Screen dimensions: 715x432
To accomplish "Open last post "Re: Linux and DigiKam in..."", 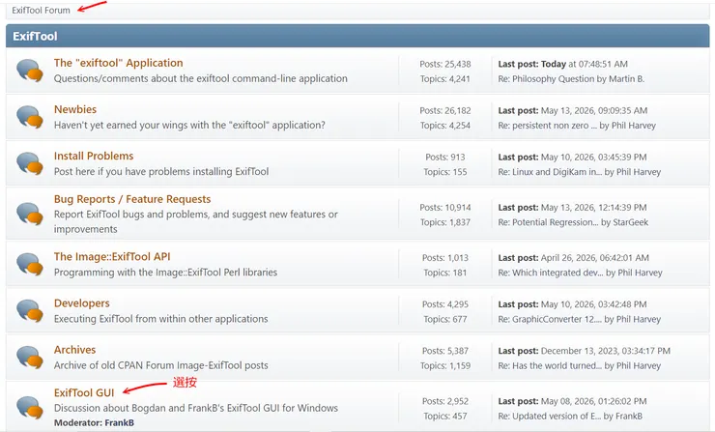I will pyautogui.click(x=550, y=172).
